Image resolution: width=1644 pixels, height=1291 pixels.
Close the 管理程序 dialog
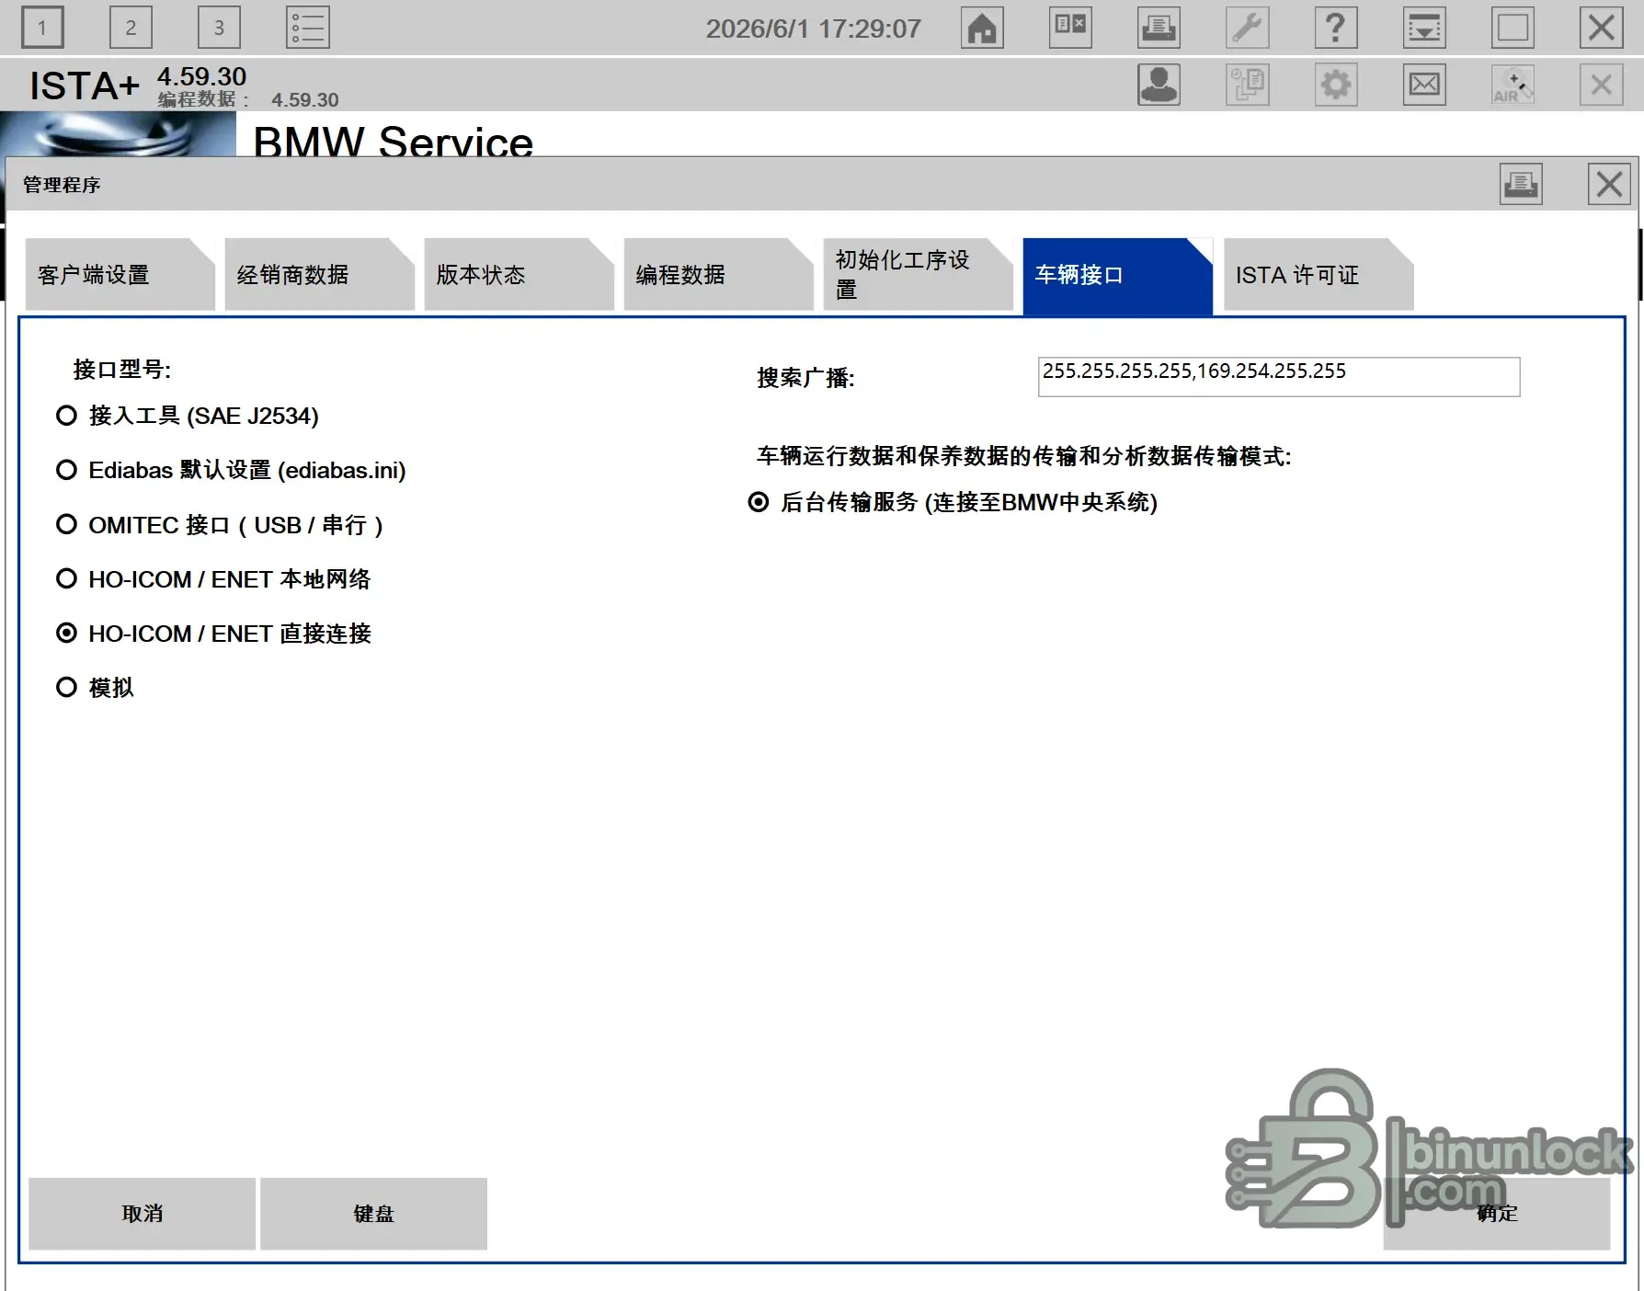pos(1609,184)
